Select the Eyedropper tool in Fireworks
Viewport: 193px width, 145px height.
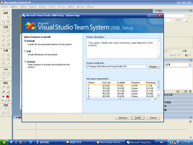pos(3,87)
